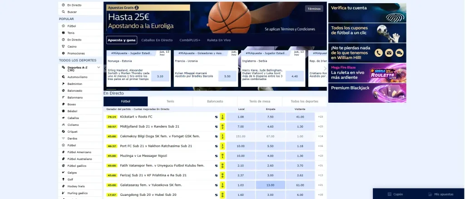
Task: Click the Golf icon
Action: [x=63, y=179]
